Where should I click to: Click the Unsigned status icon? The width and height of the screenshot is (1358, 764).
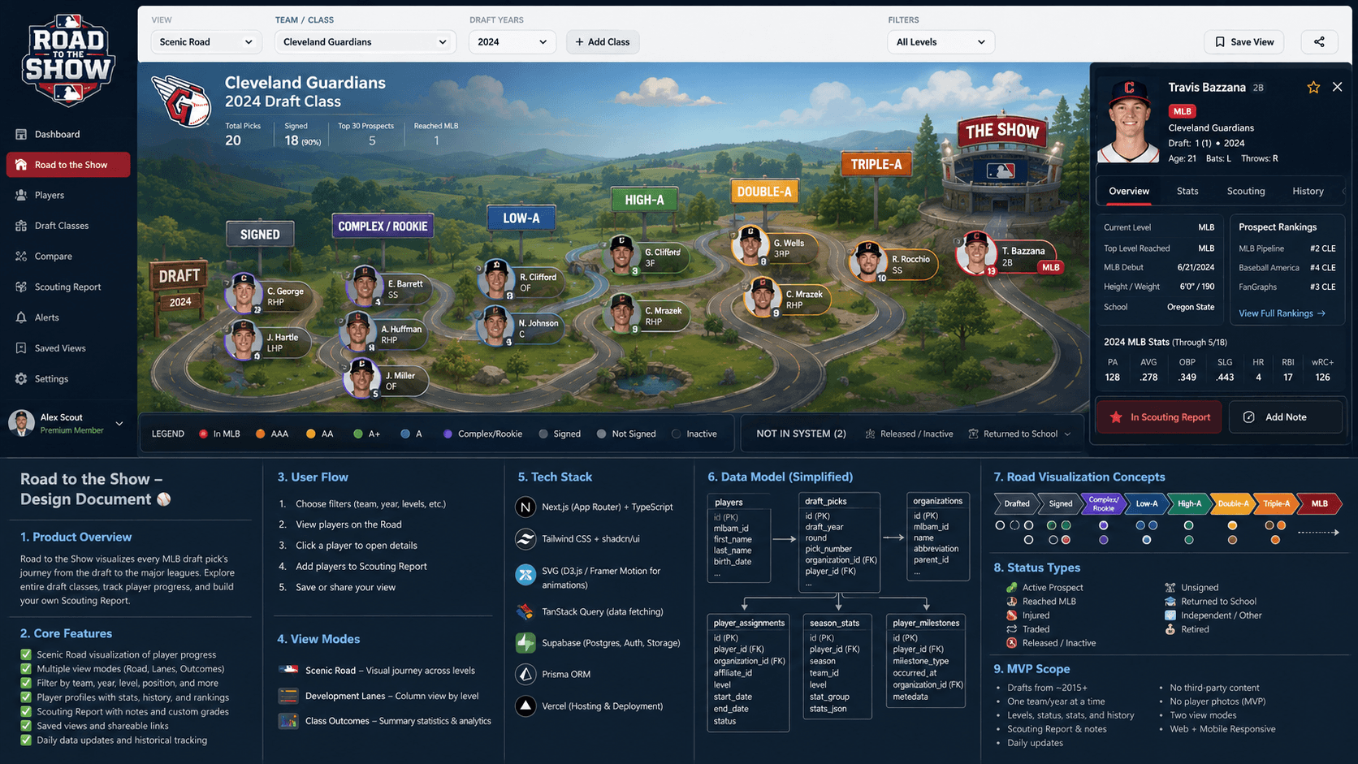pyautogui.click(x=1170, y=587)
